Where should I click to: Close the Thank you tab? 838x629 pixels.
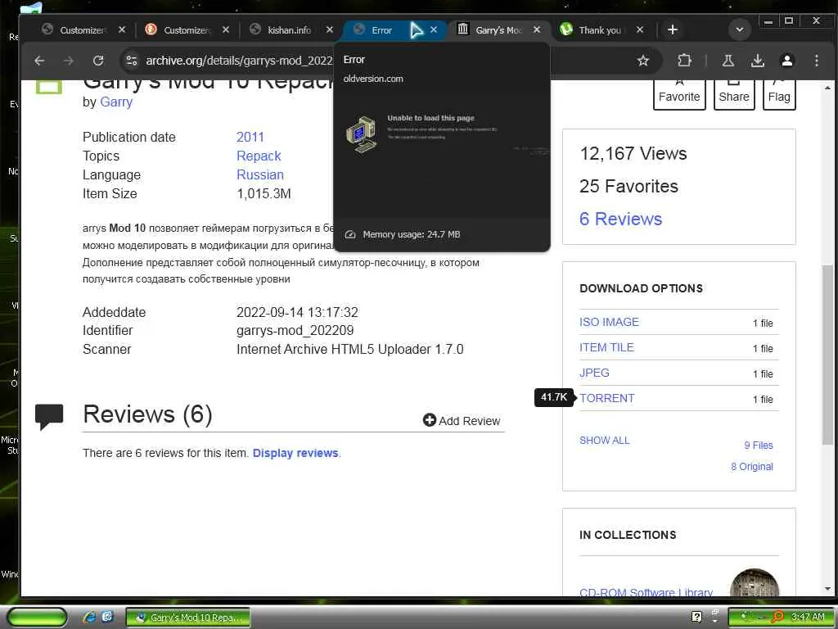pos(640,30)
